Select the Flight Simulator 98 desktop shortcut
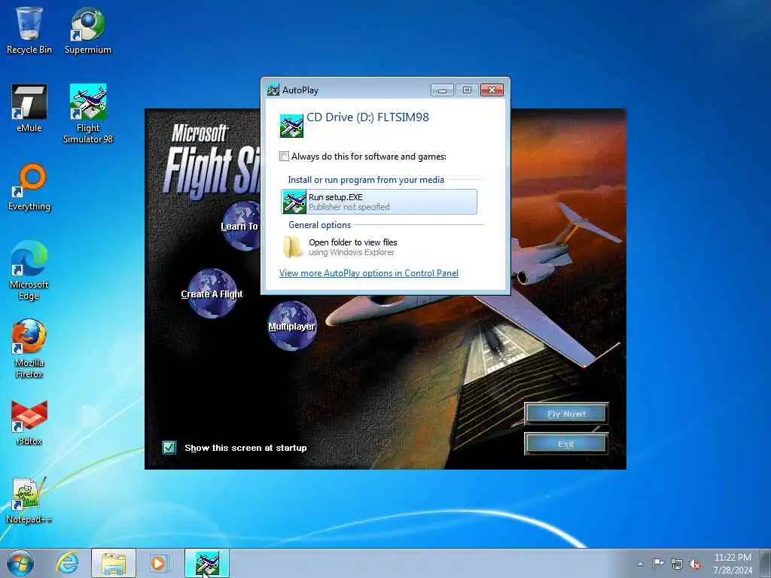This screenshot has width=771, height=578. point(88,114)
